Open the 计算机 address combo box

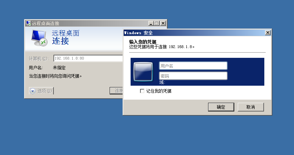click(x=88, y=58)
